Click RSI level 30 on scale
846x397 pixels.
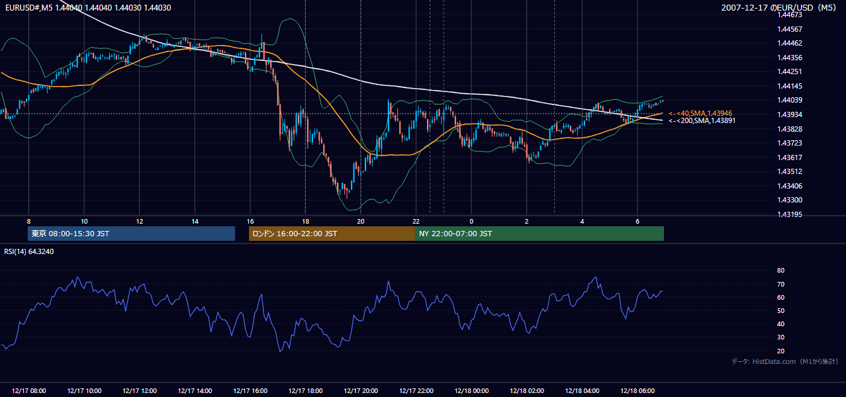click(780, 337)
